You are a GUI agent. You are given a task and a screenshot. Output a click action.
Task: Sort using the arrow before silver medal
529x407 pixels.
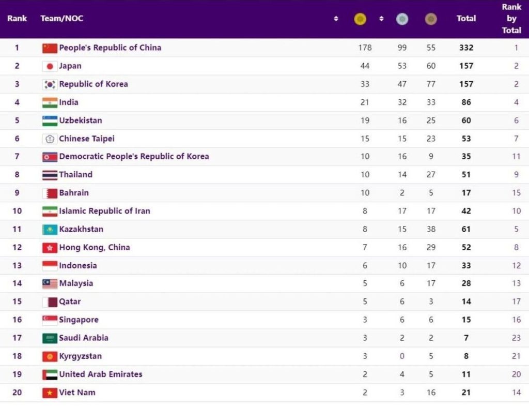(x=381, y=19)
